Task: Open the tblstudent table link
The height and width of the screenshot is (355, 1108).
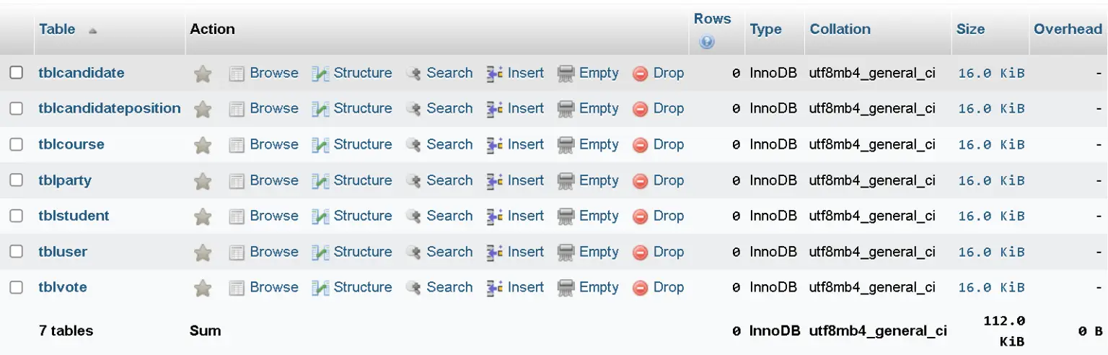Action: 74,216
